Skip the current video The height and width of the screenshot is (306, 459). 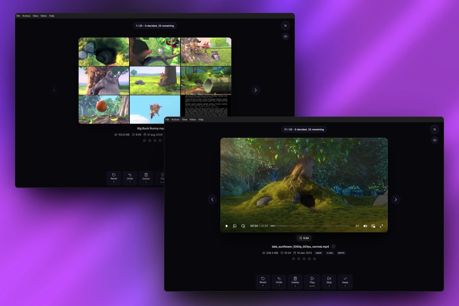tap(329, 282)
